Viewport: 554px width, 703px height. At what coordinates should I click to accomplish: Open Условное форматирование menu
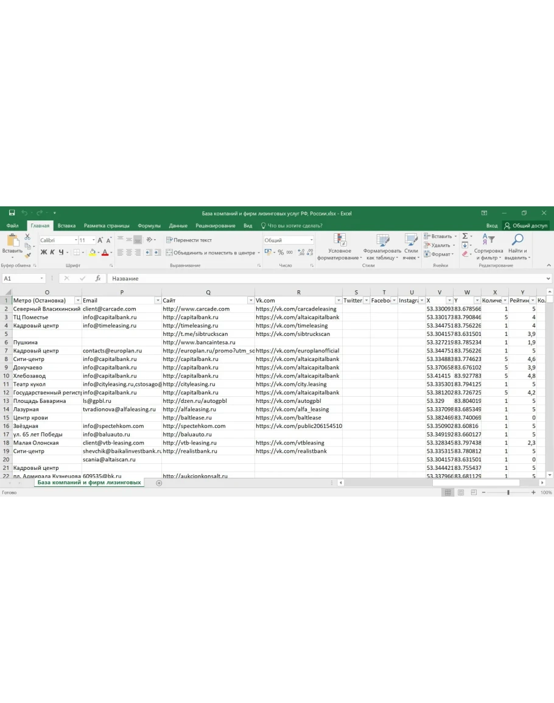point(340,247)
